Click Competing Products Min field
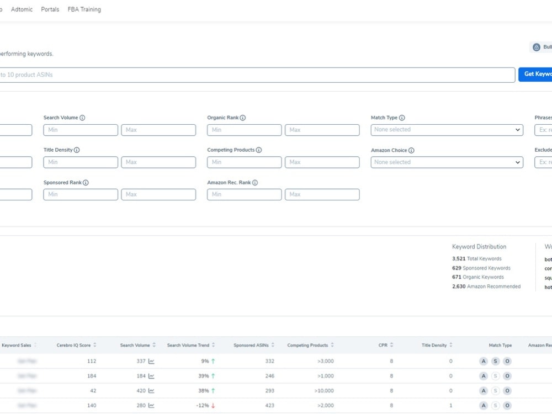Screen dimensions: 552x414 click(x=245, y=162)
